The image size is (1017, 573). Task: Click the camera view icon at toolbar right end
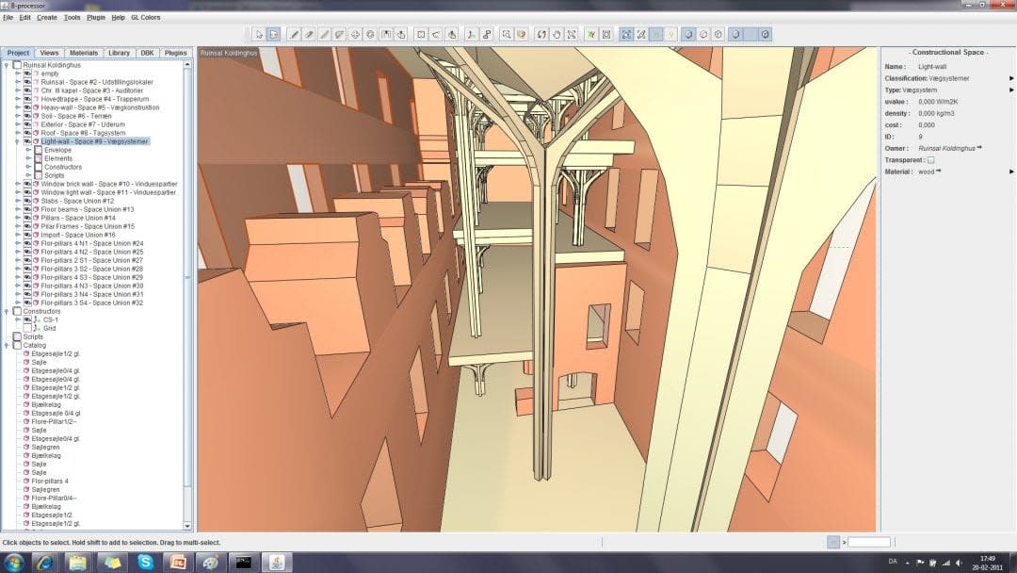(765, 34)
